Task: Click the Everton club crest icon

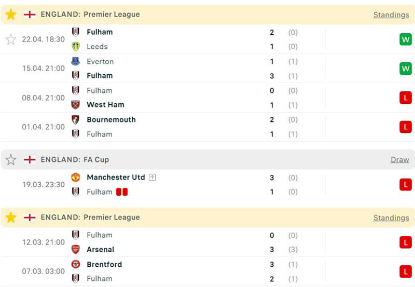Action: coord(76,61)
